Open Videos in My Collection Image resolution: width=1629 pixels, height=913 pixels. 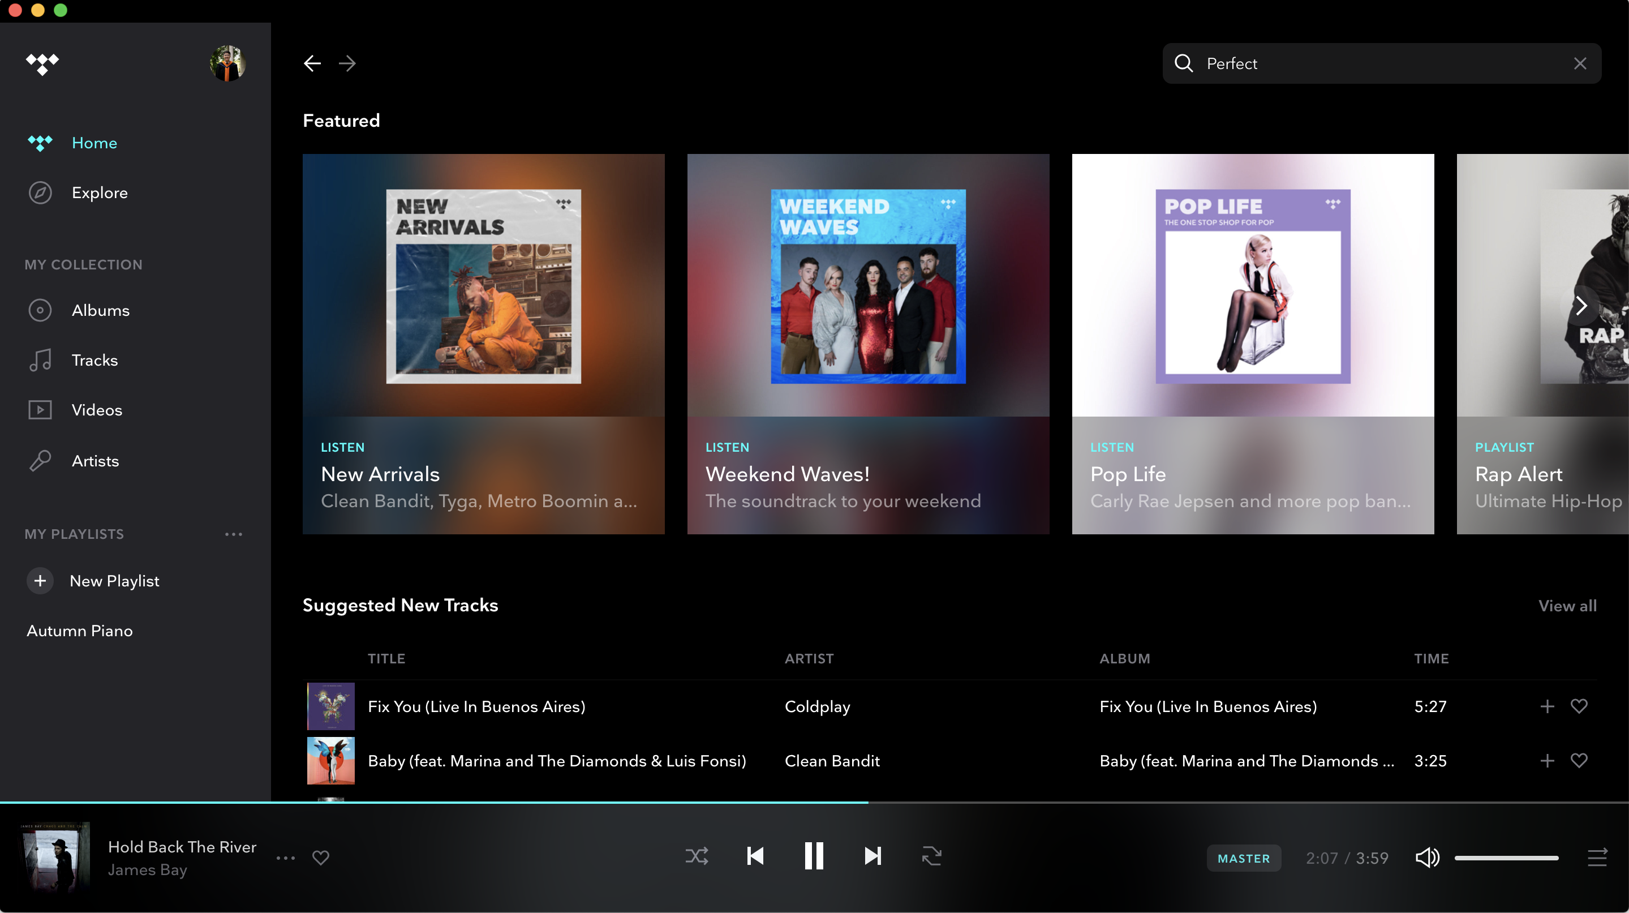tap(97, 410)
